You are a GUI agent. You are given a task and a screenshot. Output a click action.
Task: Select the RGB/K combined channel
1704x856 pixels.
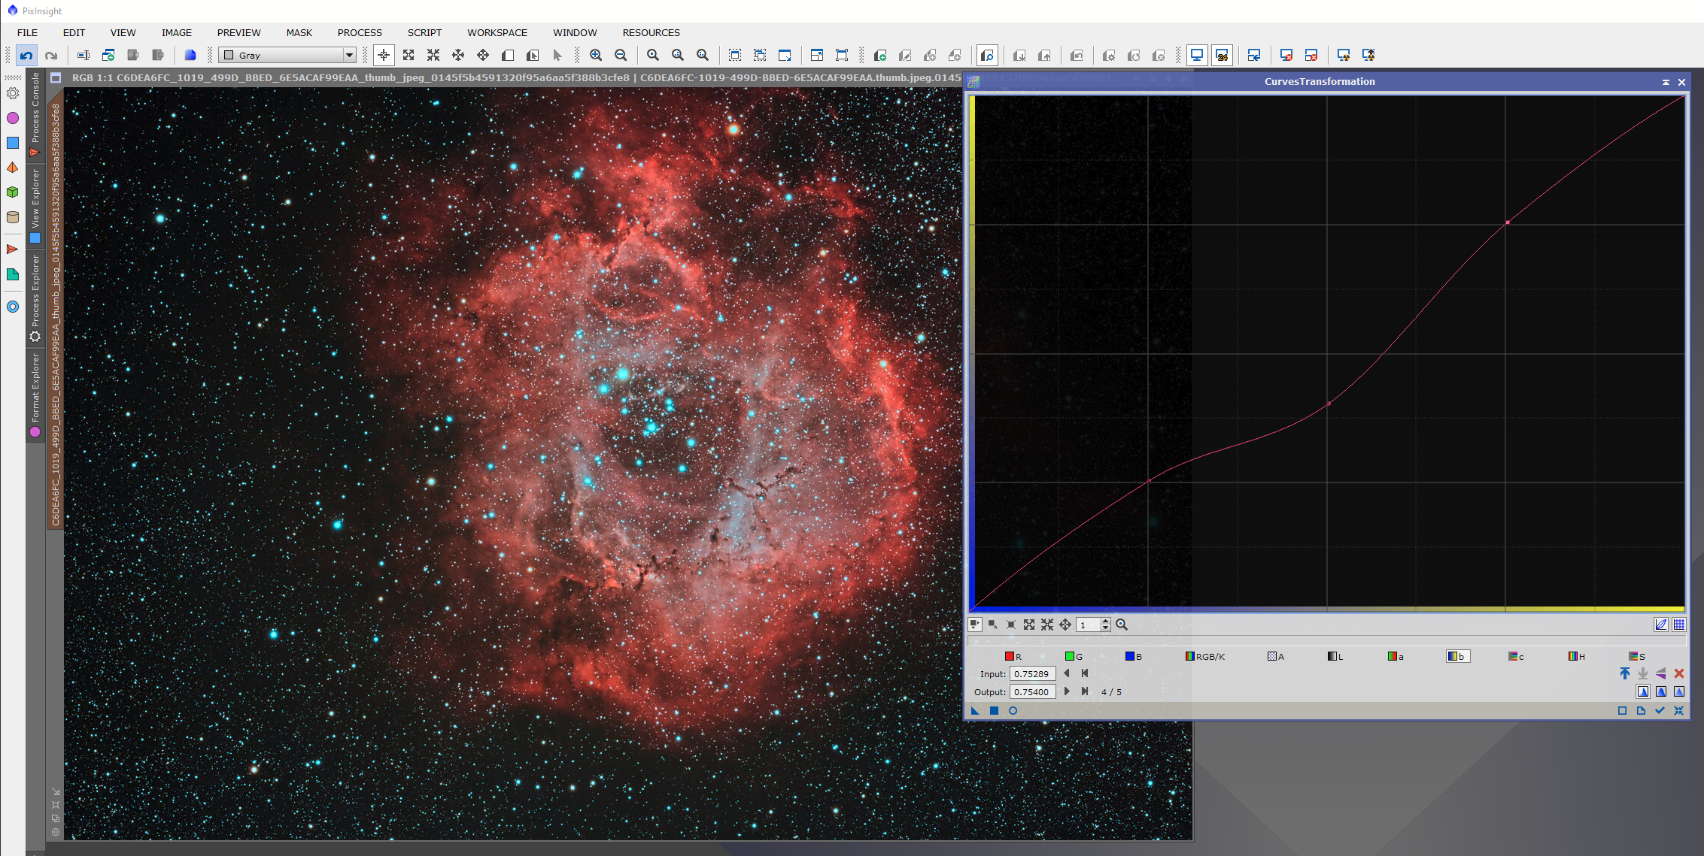[x=1204, y=656]
